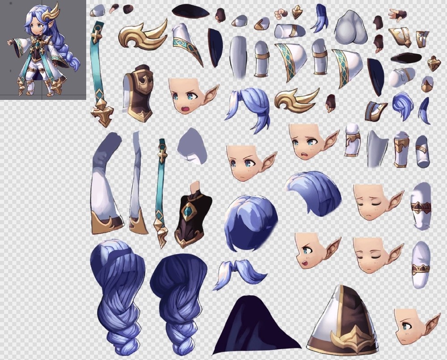Select the worried face with open mouth
Viewport: 447px width, 360px height.
click(x=311, y=142)
